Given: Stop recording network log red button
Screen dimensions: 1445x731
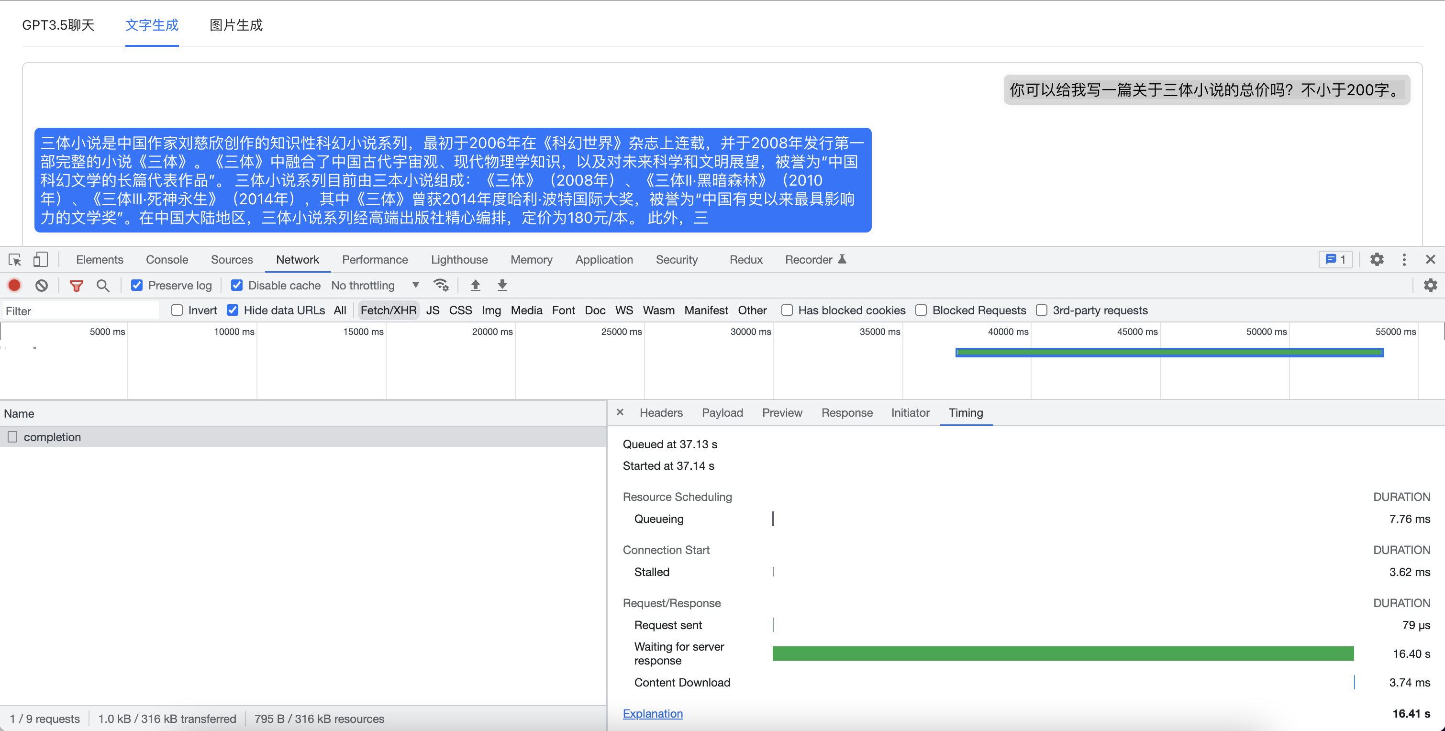Looking at the screenshot, I should tap(14, 286).
